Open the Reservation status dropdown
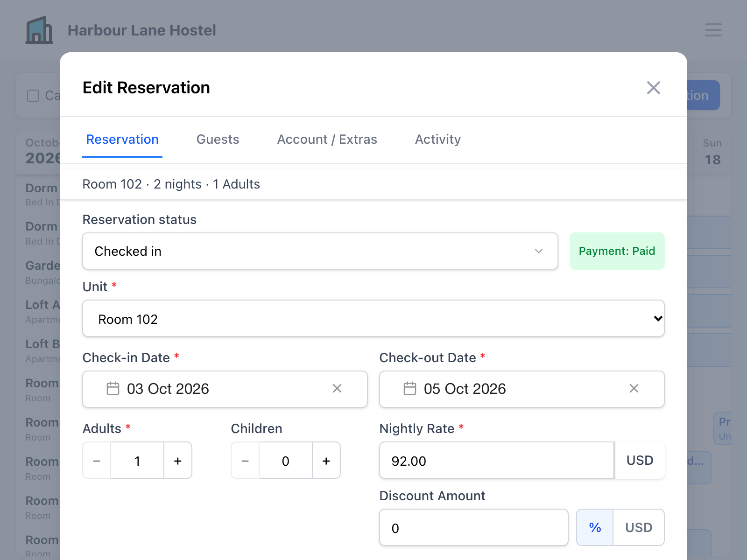The height and width of the screenshot is (560, 747). pyautogui.click(x=320, y=251)
